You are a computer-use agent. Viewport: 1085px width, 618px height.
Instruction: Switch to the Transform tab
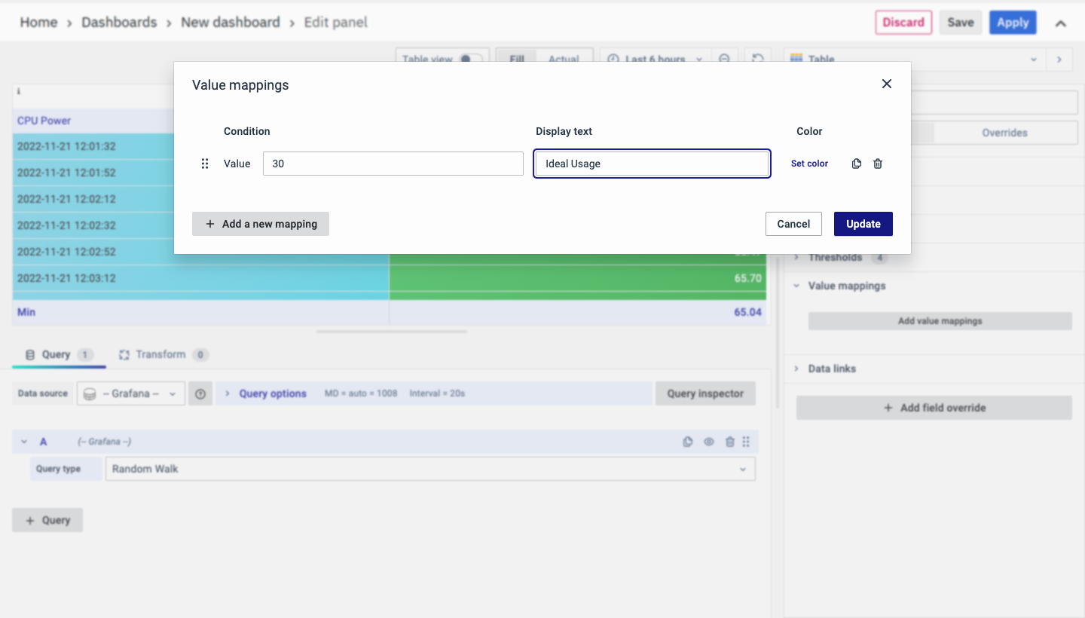[160, 354]
